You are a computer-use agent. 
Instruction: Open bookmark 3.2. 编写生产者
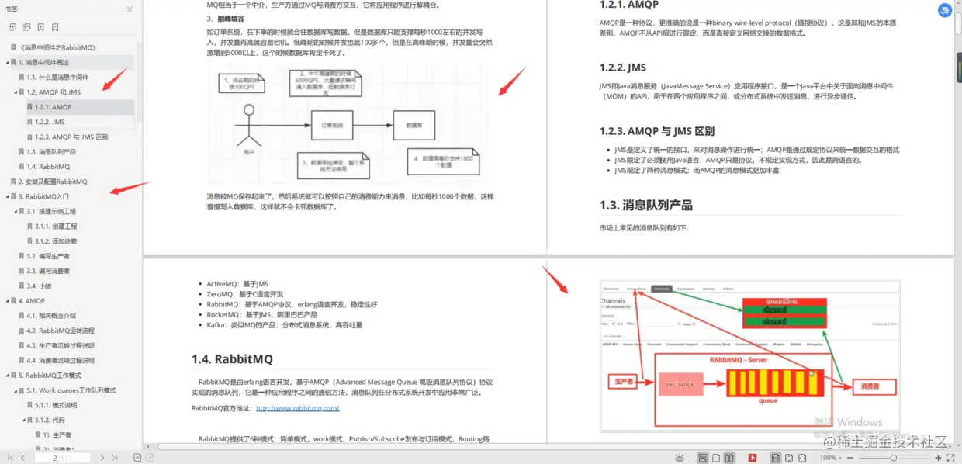coord(48,256)
